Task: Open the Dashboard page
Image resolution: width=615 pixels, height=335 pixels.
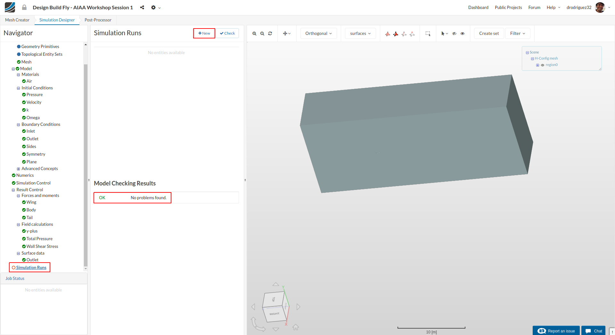Action: click(478, 7)
